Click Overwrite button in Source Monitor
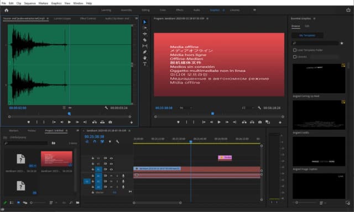This screenshot has width=354, height=212. (102, 122)
